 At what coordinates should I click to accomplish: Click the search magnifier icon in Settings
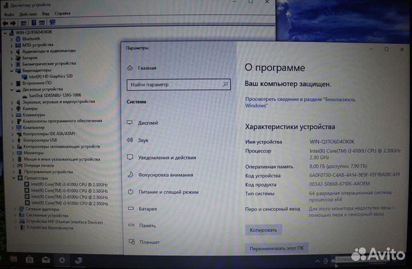pos(225,84)
